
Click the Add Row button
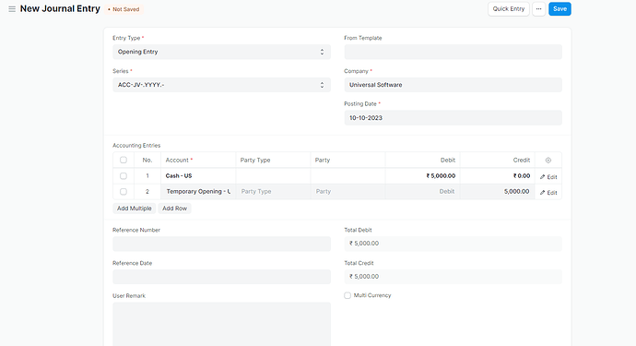tap(174, 209)
